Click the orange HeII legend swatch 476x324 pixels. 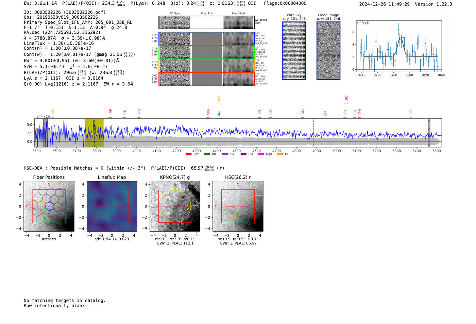point(280,154)
